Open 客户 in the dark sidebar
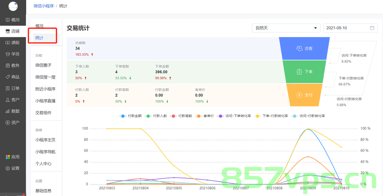 13,100
